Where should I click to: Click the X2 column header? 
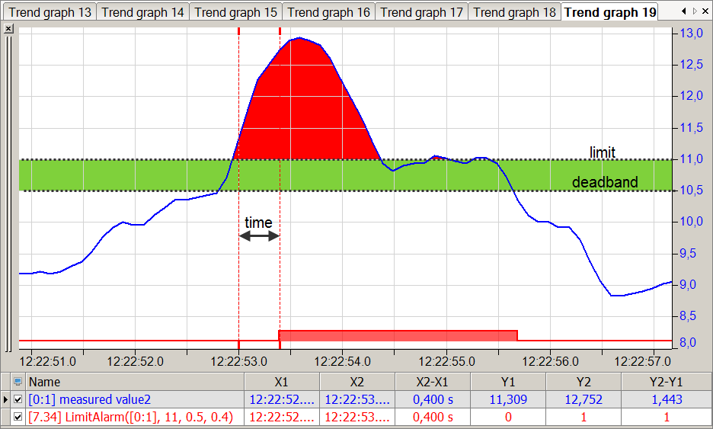click(x=357, y=382)
